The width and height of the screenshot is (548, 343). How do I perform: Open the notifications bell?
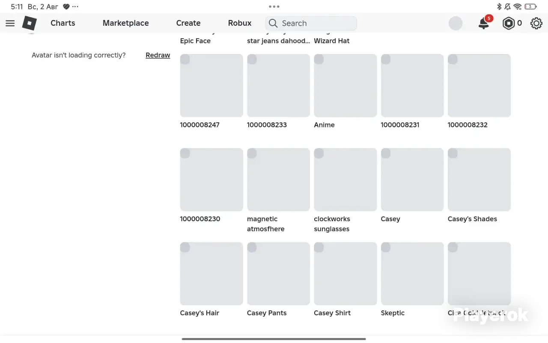click(484, 23)
